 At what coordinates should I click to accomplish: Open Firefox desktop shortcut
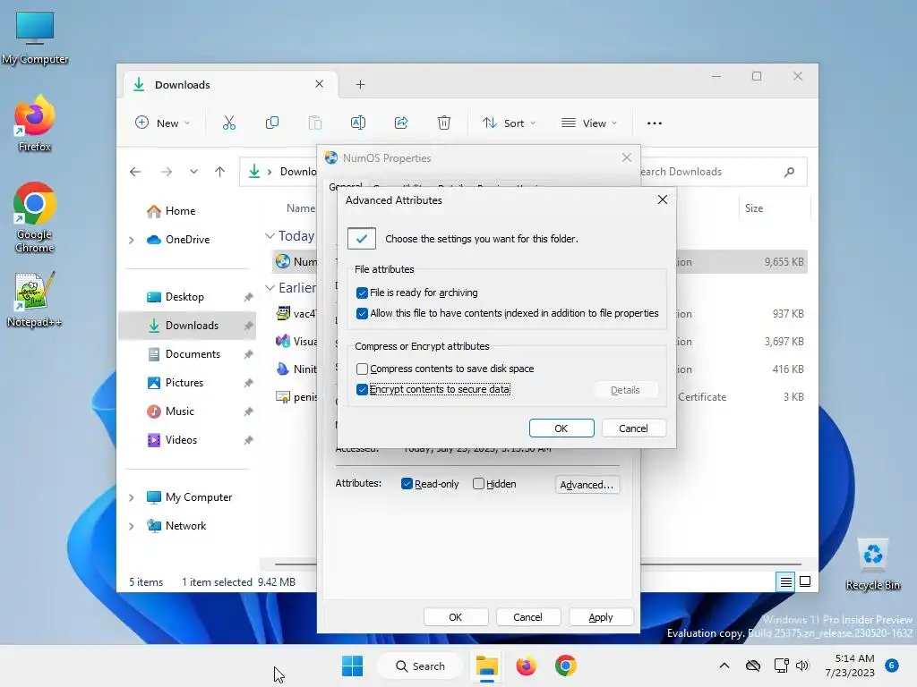(x=35, y=123)
